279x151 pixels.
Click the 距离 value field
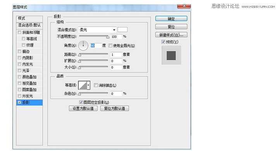(116, 54)
